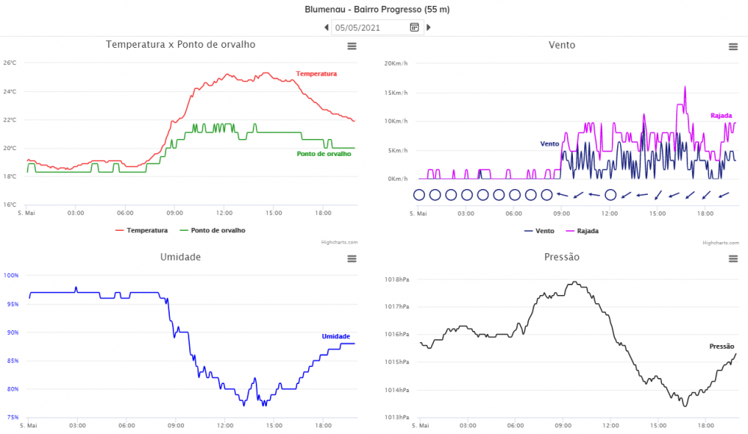The width and height of the screenshot is (748, 434).
Task: Open the Pressão chart context menu icon
Action: click(x=733, y=258)
